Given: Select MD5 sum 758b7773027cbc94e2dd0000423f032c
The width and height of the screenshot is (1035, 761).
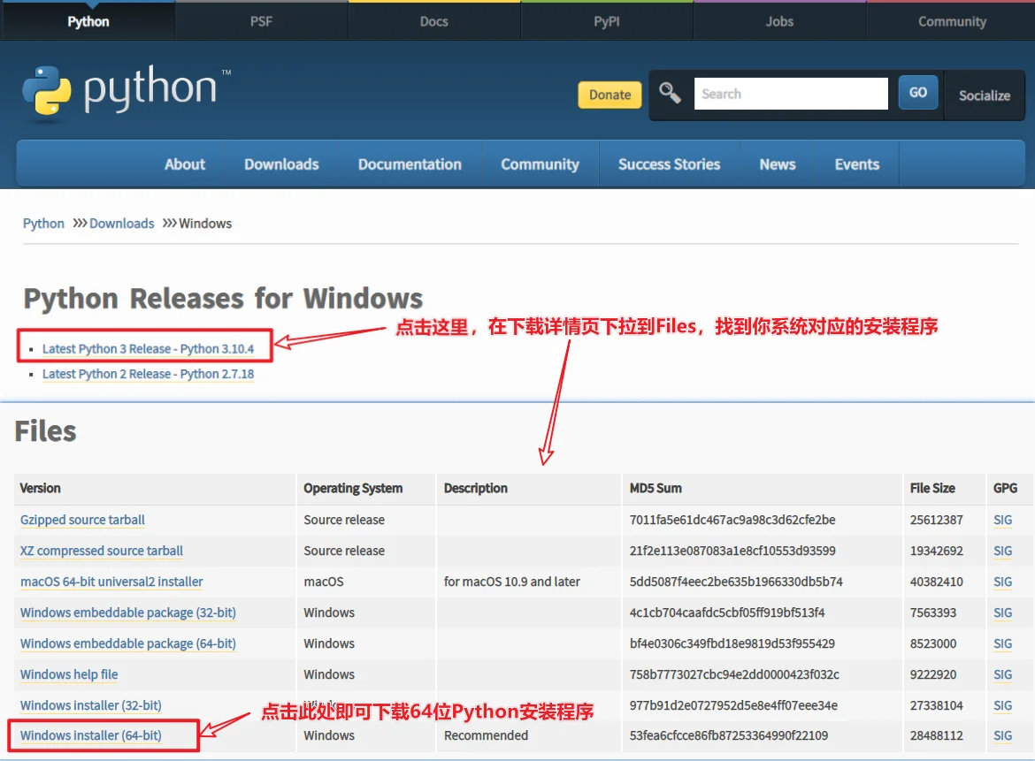Looking at the screenshot, I should [x=734, y=674].
